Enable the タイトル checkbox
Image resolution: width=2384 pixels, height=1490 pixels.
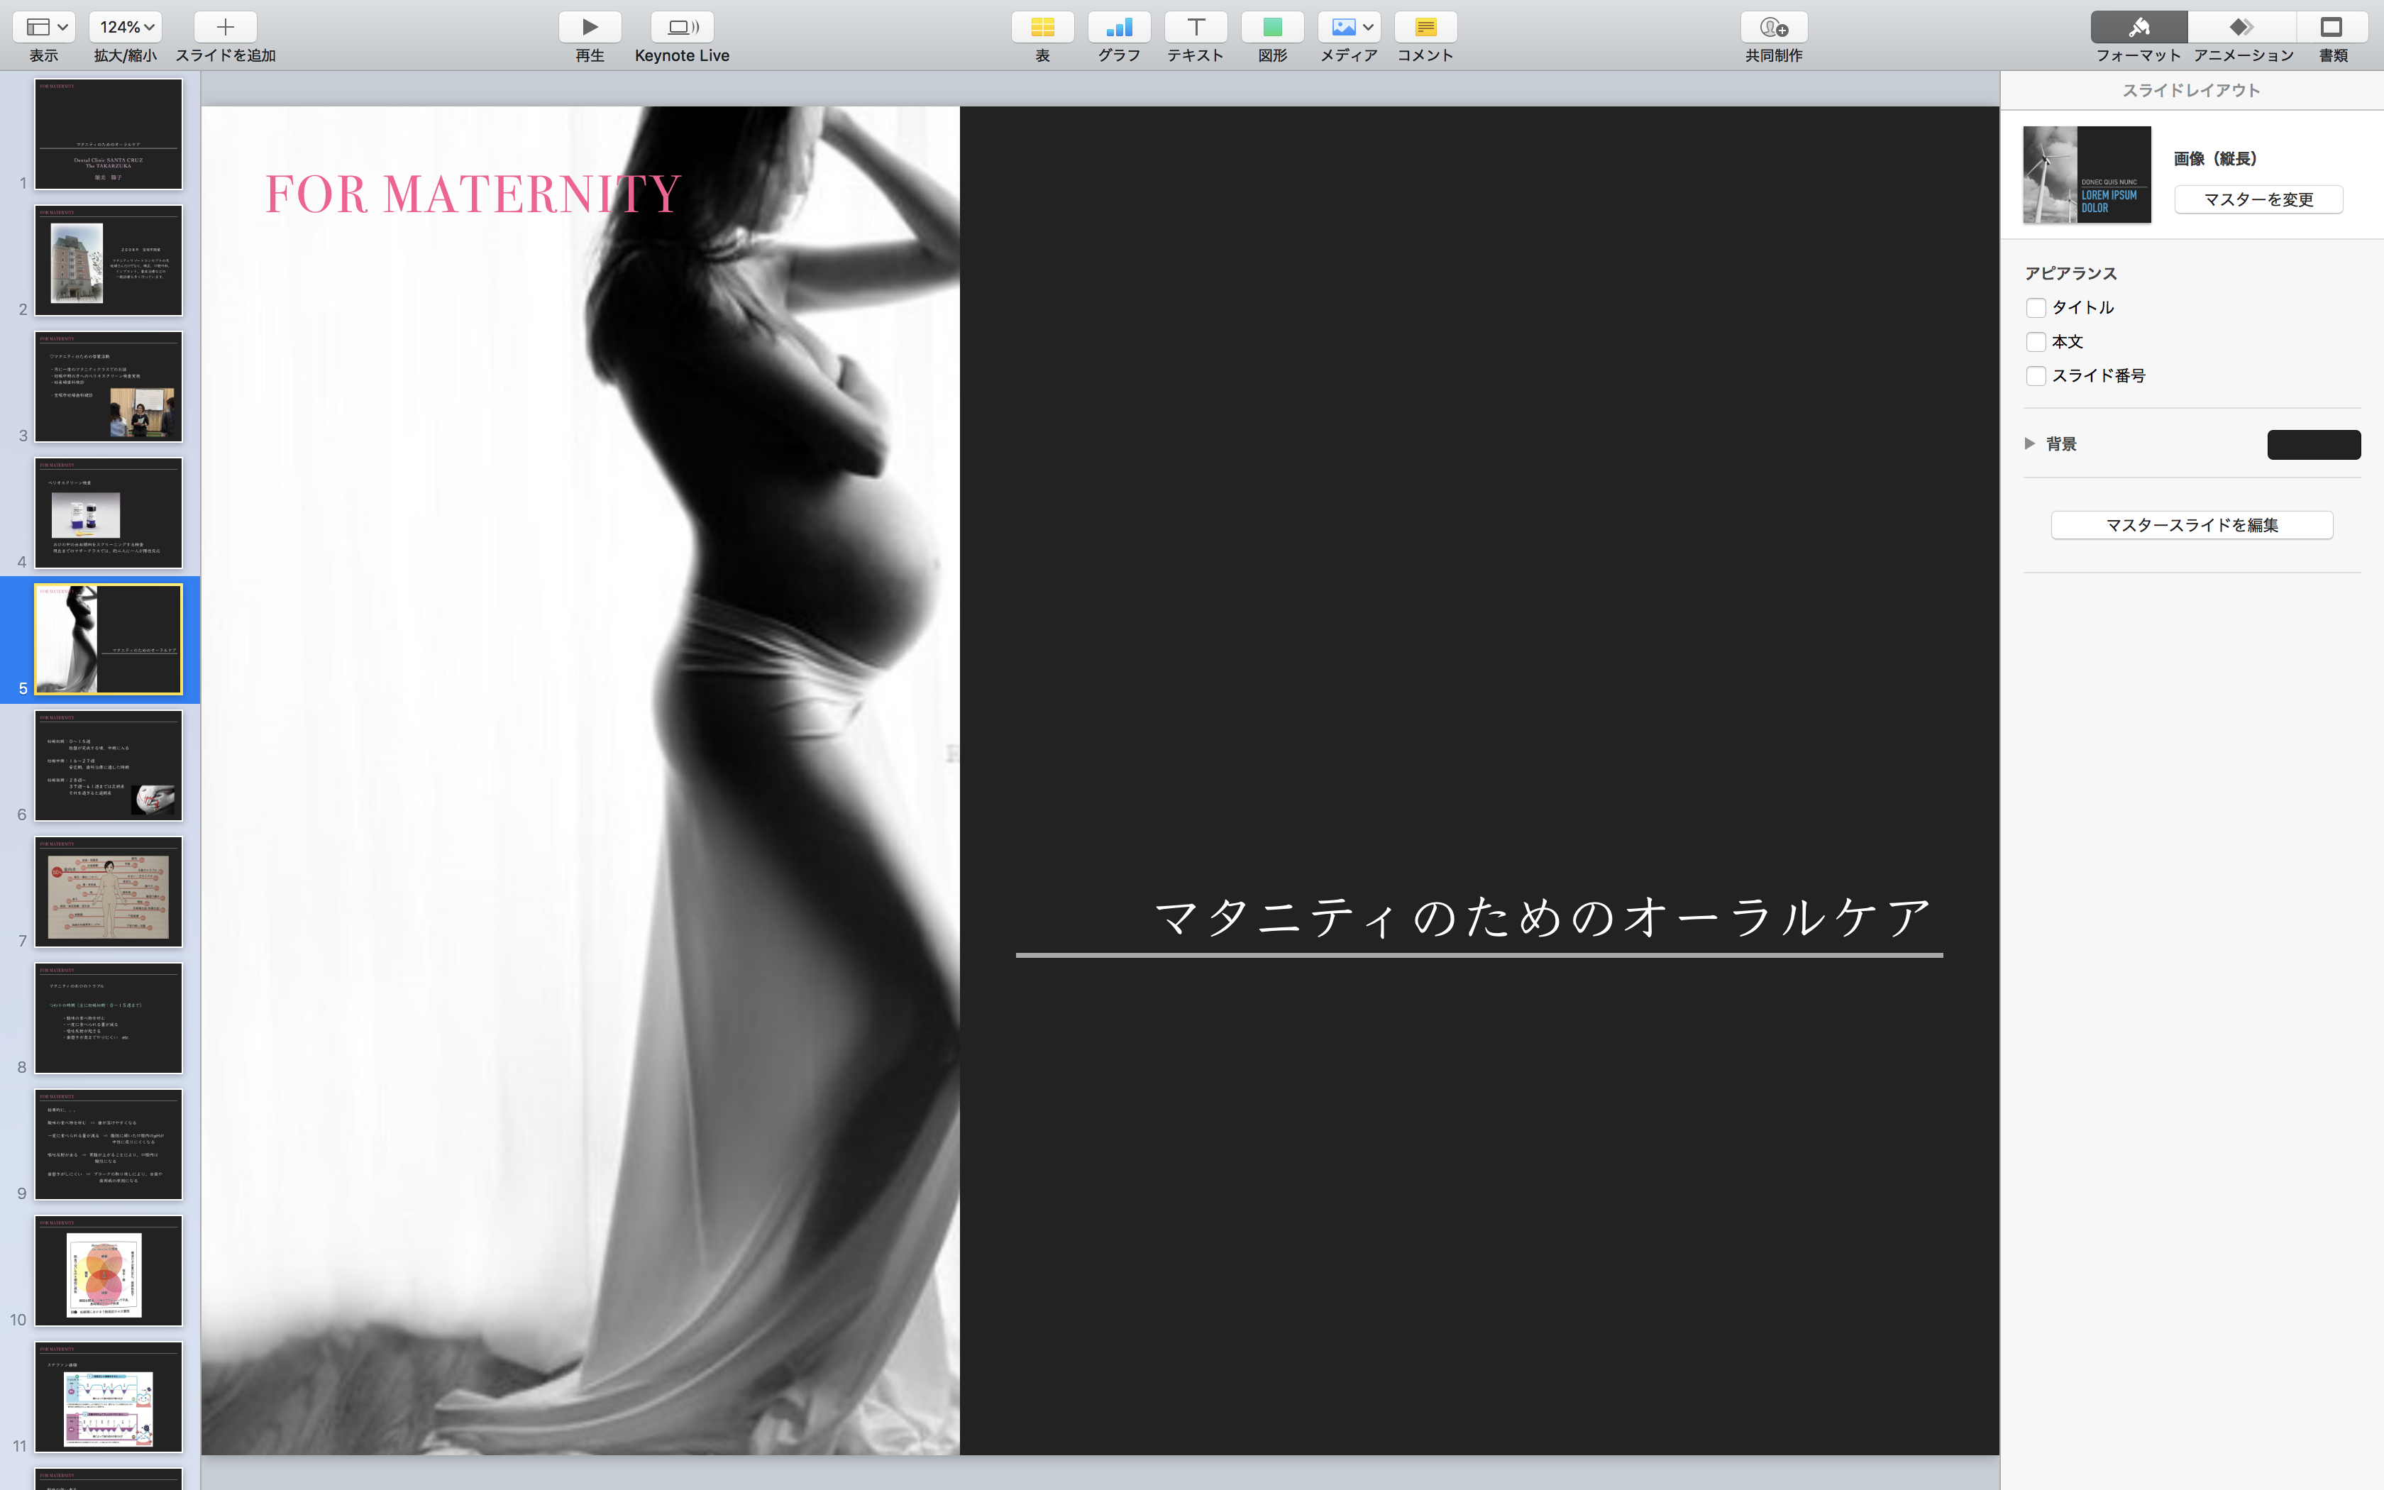2036,307
